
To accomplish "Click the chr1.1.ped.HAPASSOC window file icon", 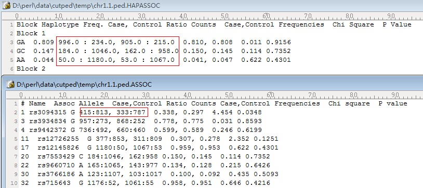I will pos(7,5).
